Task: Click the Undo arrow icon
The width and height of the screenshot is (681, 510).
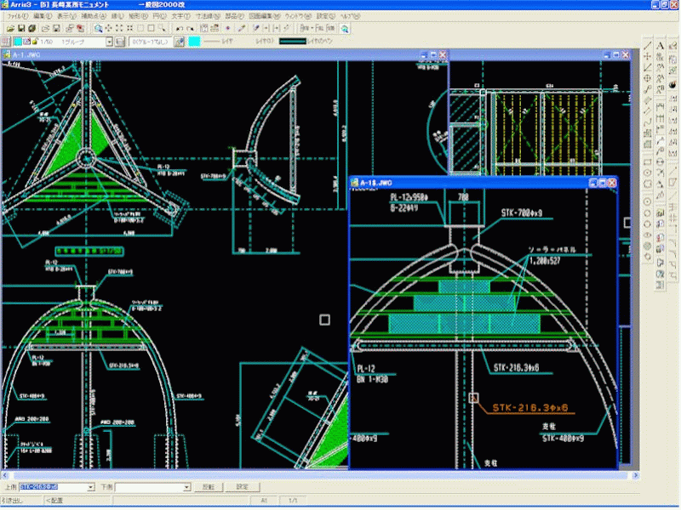Action: click(x=178, y=28)
